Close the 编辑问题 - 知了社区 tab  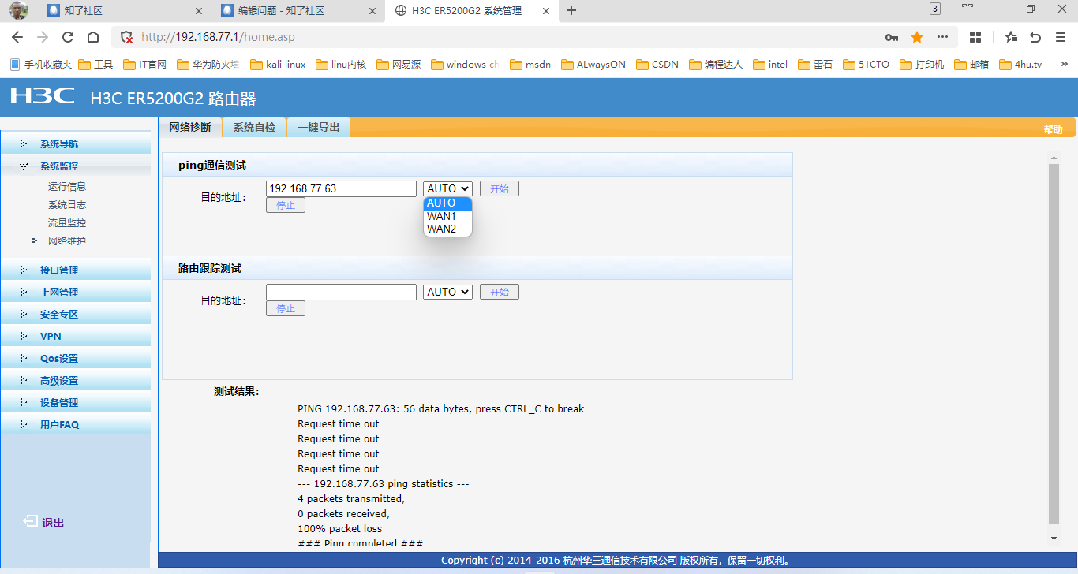(x=372, y=11)
